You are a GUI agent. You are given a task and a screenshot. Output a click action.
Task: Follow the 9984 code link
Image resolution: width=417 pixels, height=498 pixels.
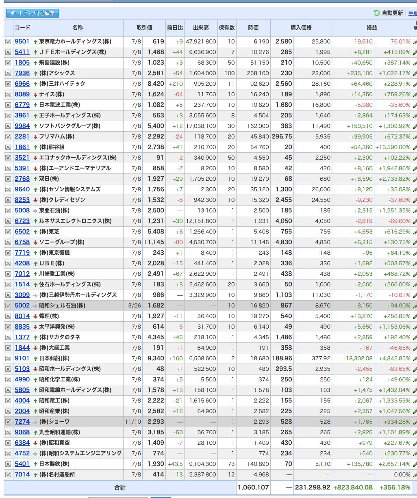pyautogui.click(x=22, y=126)
